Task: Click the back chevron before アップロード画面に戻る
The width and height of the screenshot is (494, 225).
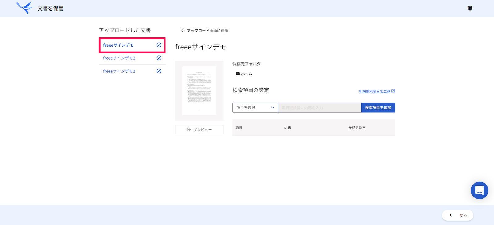Action: pos(182,30)
